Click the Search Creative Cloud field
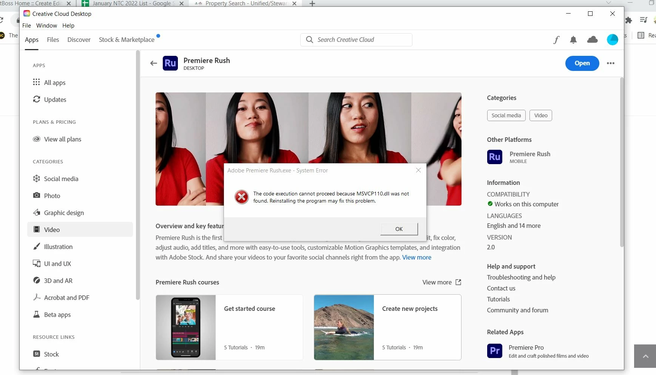Viewport: 656px width, 375px height. (x=356, y=40)
